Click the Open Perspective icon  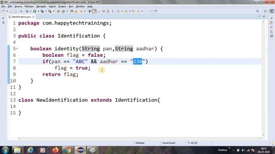(266, 12)
